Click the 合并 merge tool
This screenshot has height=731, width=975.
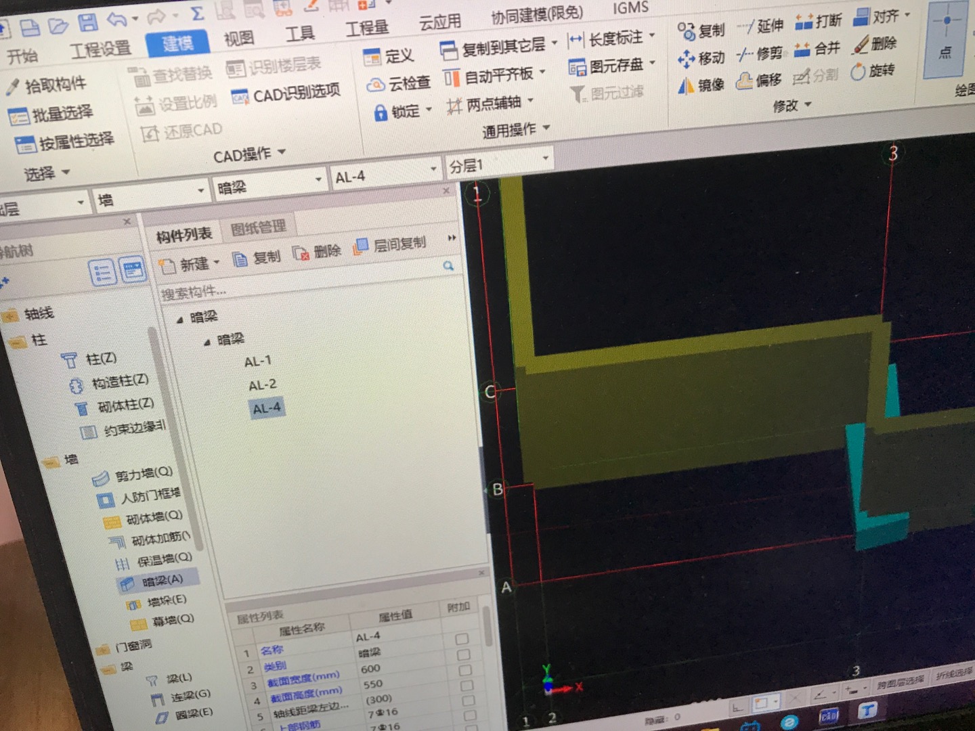[x=817, y=48]
